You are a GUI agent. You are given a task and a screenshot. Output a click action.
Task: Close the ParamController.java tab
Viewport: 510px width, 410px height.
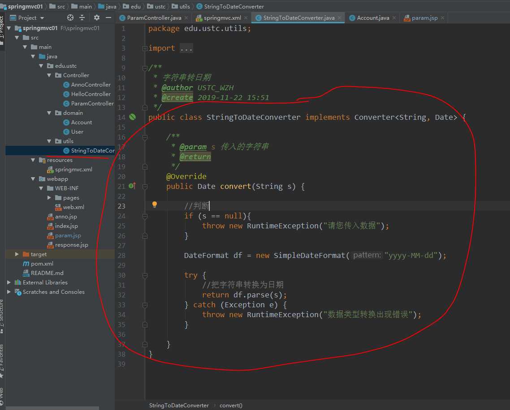(x=186, y=18)
